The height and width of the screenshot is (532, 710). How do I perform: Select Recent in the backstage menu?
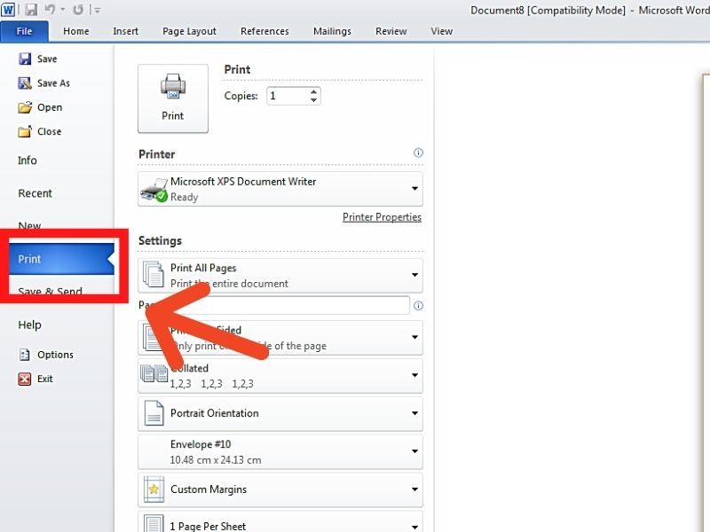coord(35,193)
